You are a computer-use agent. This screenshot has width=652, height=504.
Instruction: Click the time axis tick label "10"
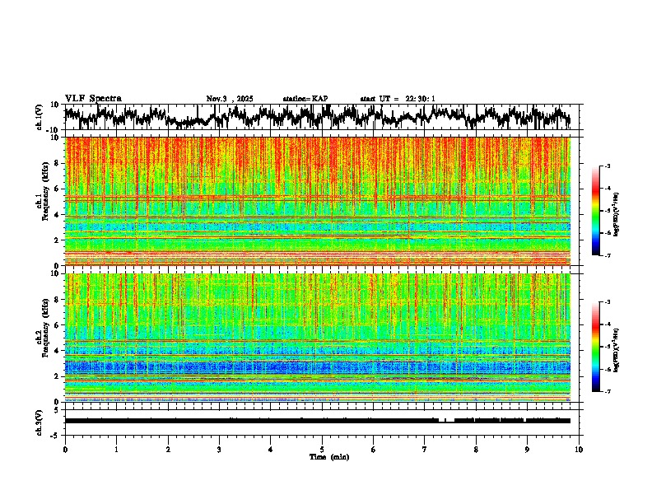[579, 450]
